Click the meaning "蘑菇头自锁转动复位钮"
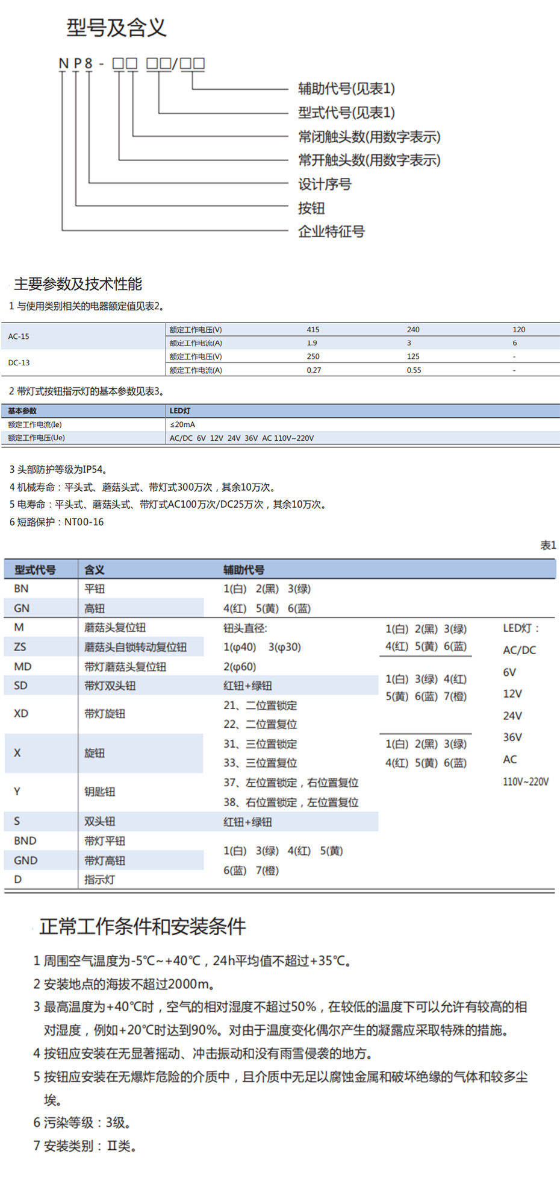 point(135,647)
